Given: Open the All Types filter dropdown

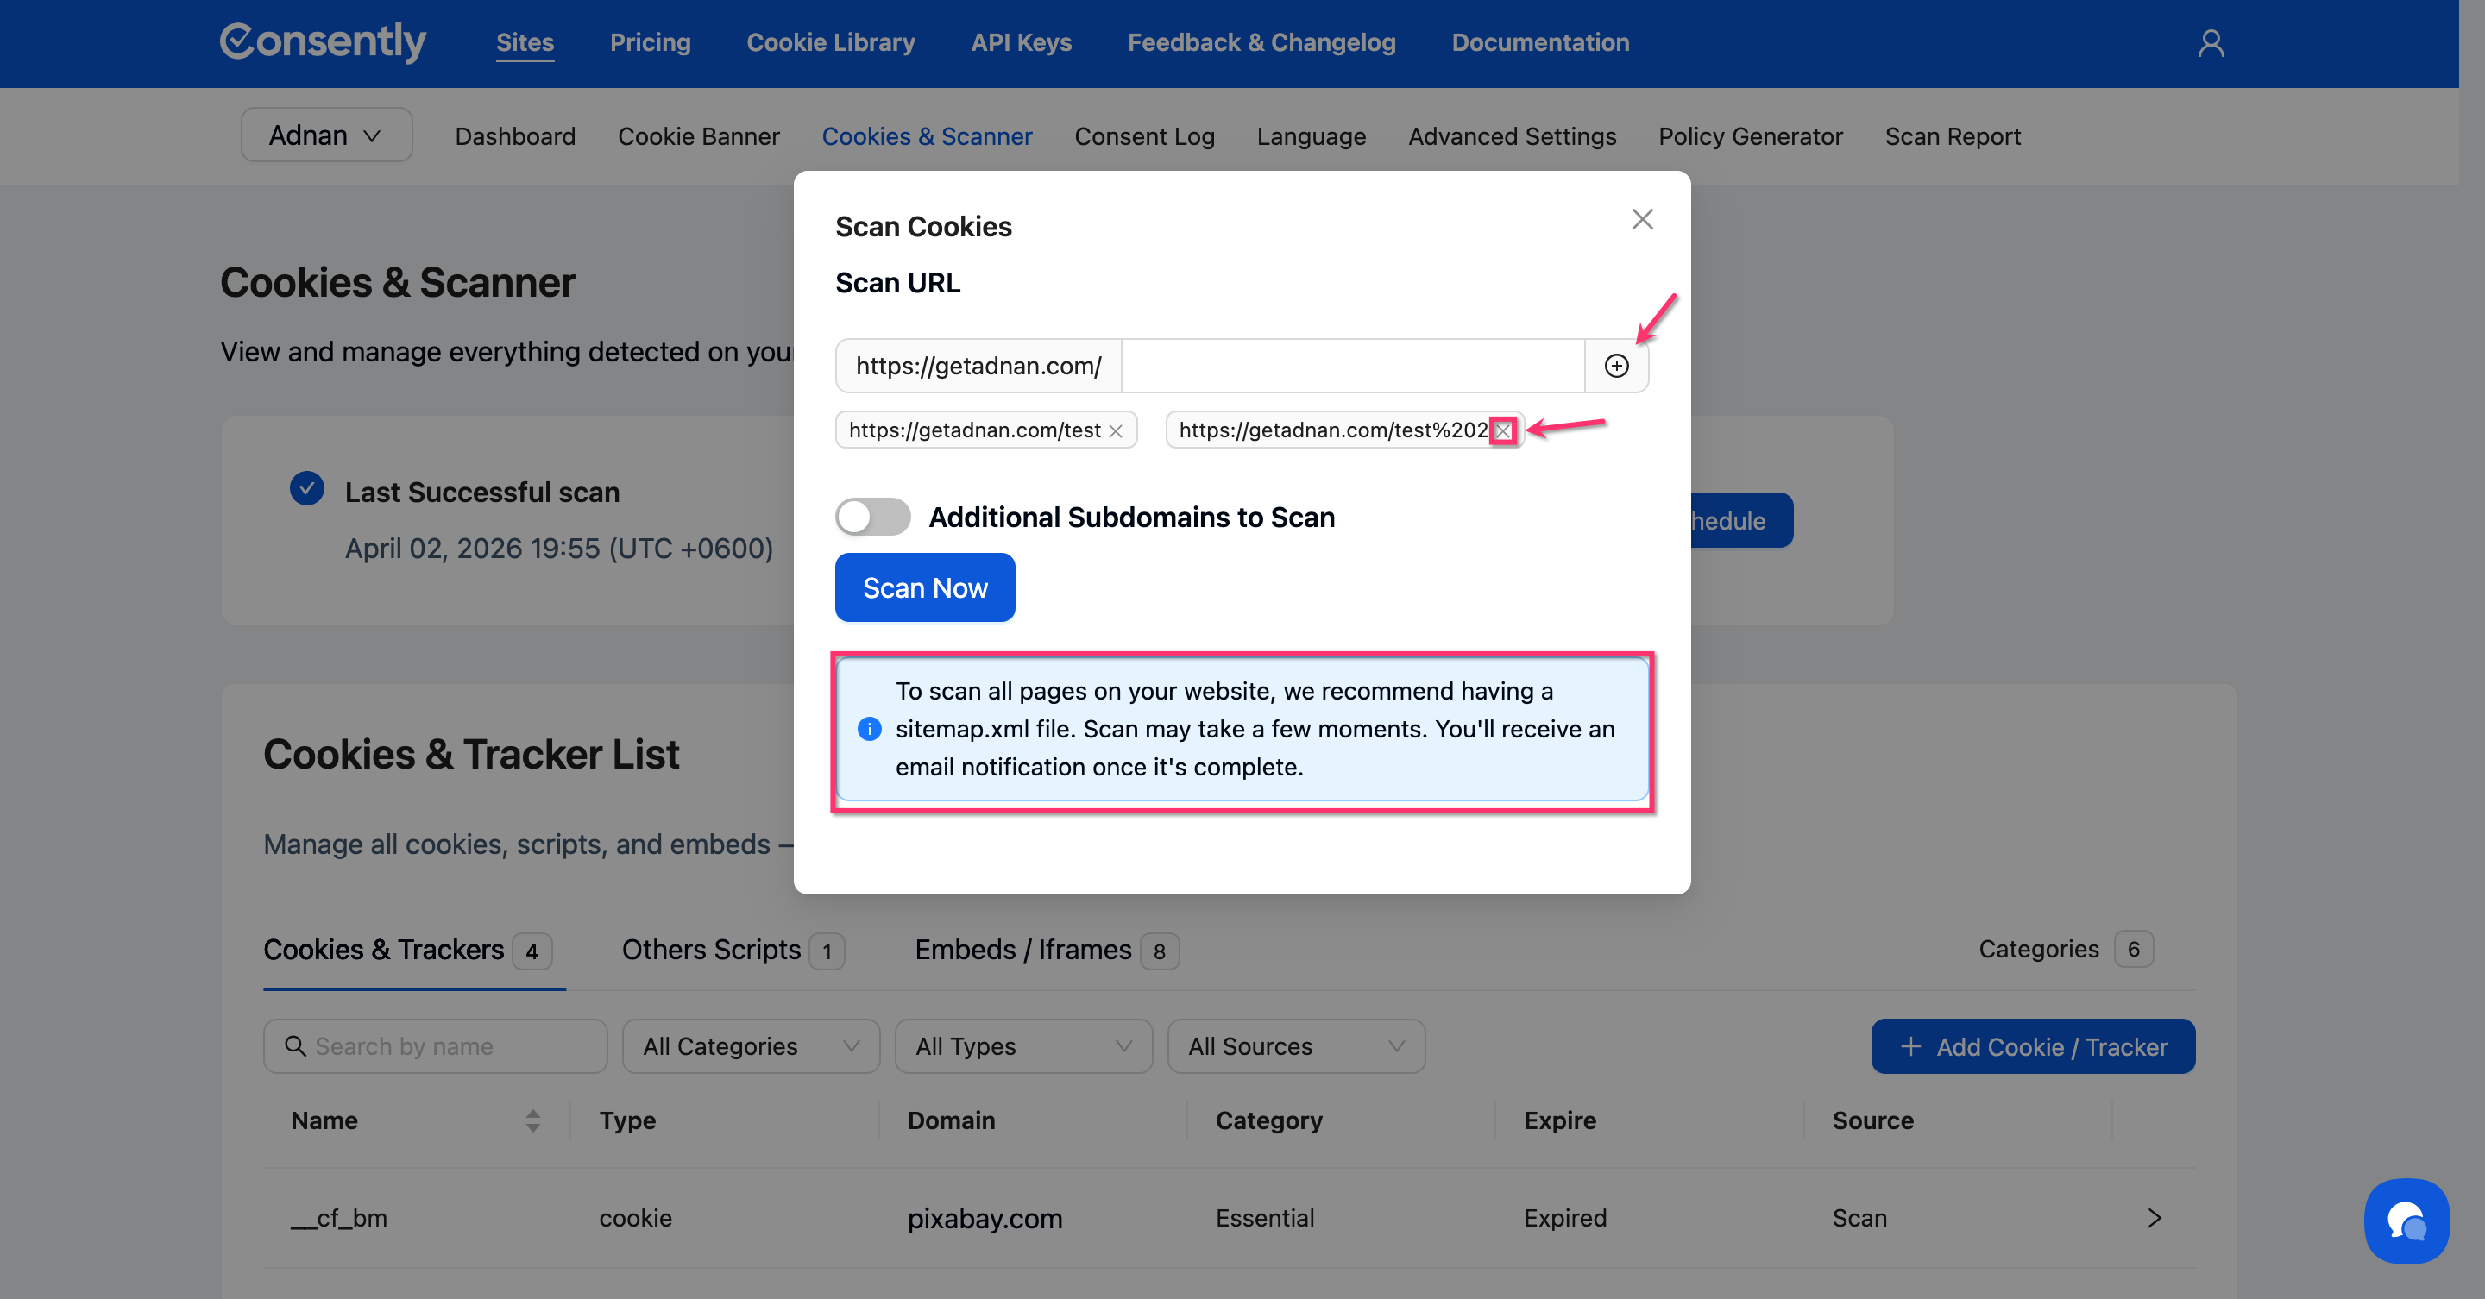Looking at the screenshot, I should [1022, 1046].
